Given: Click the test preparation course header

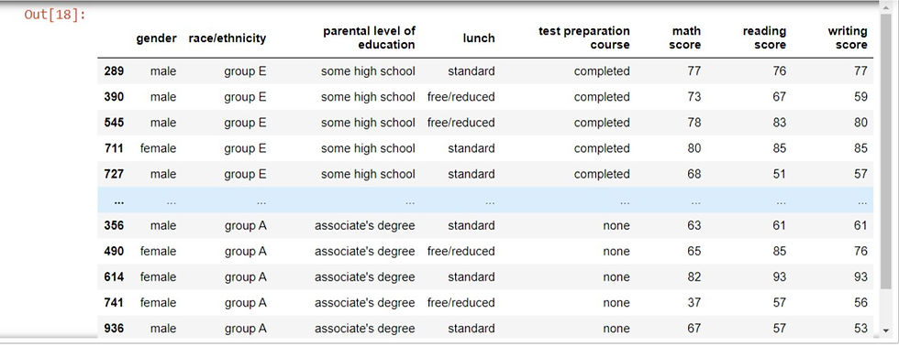Looking at the screenshot, I should [x=583, y=38].
